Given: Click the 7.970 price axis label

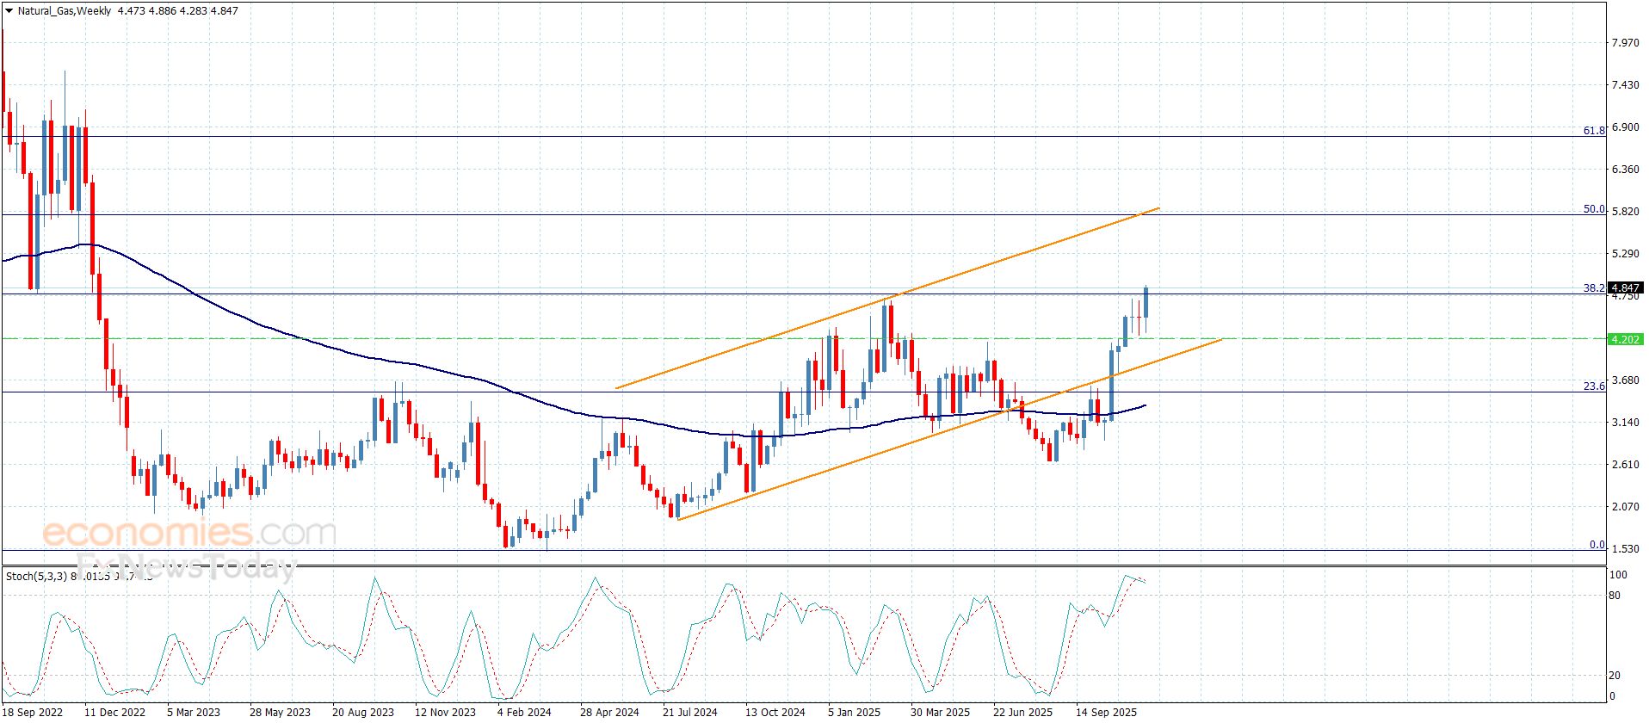Looking at the screenshot, I should coord(1625,43).
